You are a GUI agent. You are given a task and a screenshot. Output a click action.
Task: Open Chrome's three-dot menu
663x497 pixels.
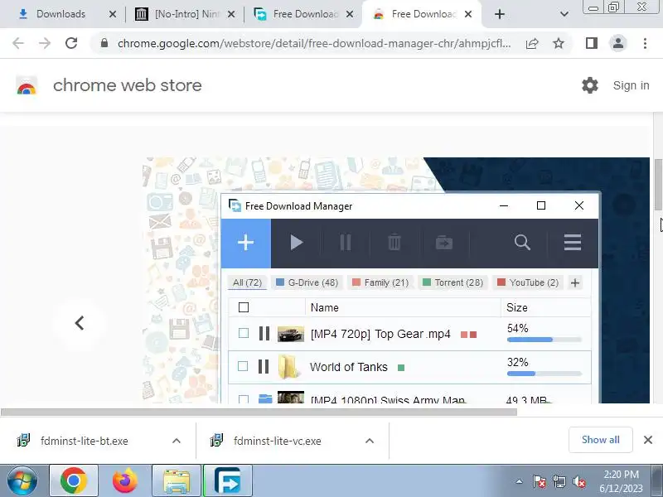click(x=645, y=43)
